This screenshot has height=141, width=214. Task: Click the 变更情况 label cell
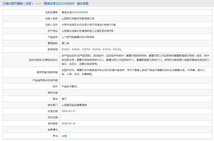[x=31, y=130]
